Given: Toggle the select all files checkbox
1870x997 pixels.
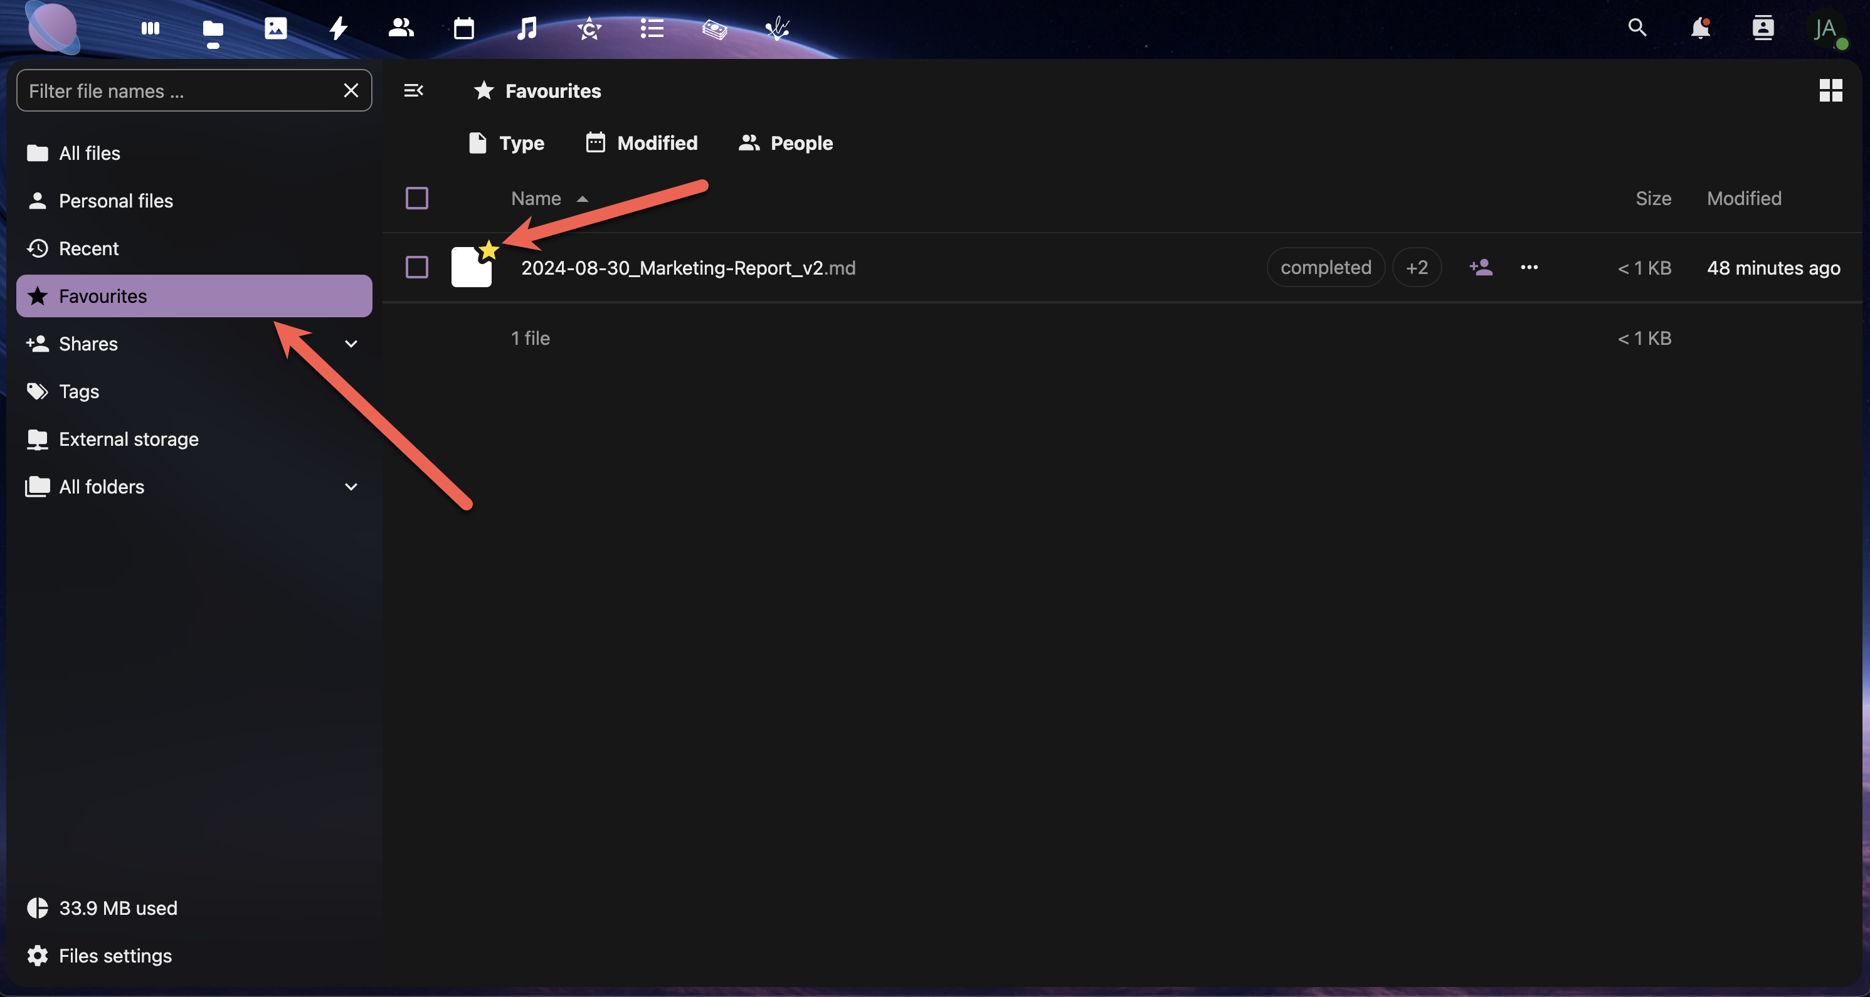Looking at the screenshot, I should [416, 198].
